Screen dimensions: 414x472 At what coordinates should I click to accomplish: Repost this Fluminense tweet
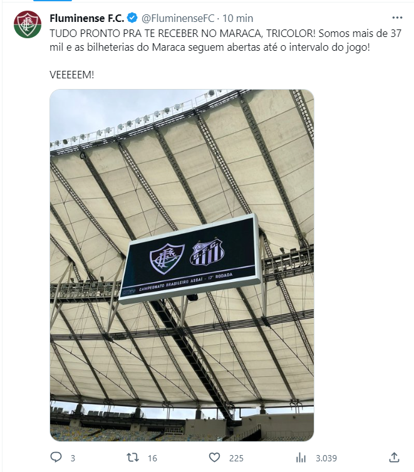pyautogui.click(x=133, y=458)
